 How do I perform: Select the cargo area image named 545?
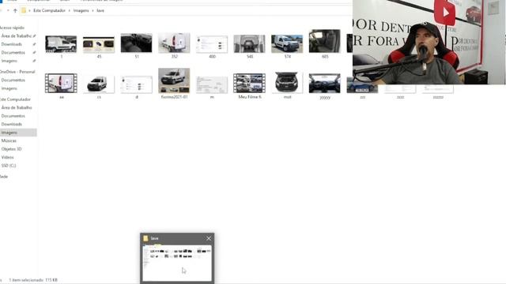tap(250, 44)
